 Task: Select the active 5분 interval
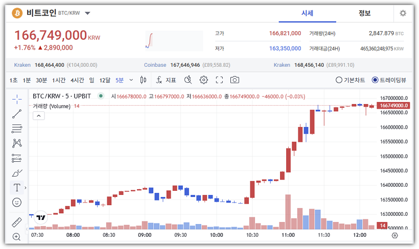click(x=120, y=80)
